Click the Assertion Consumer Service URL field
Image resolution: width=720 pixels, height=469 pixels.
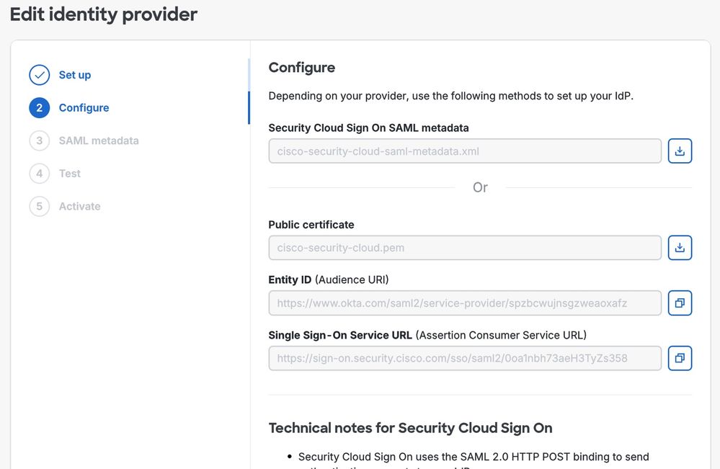(x=464, y=358)
